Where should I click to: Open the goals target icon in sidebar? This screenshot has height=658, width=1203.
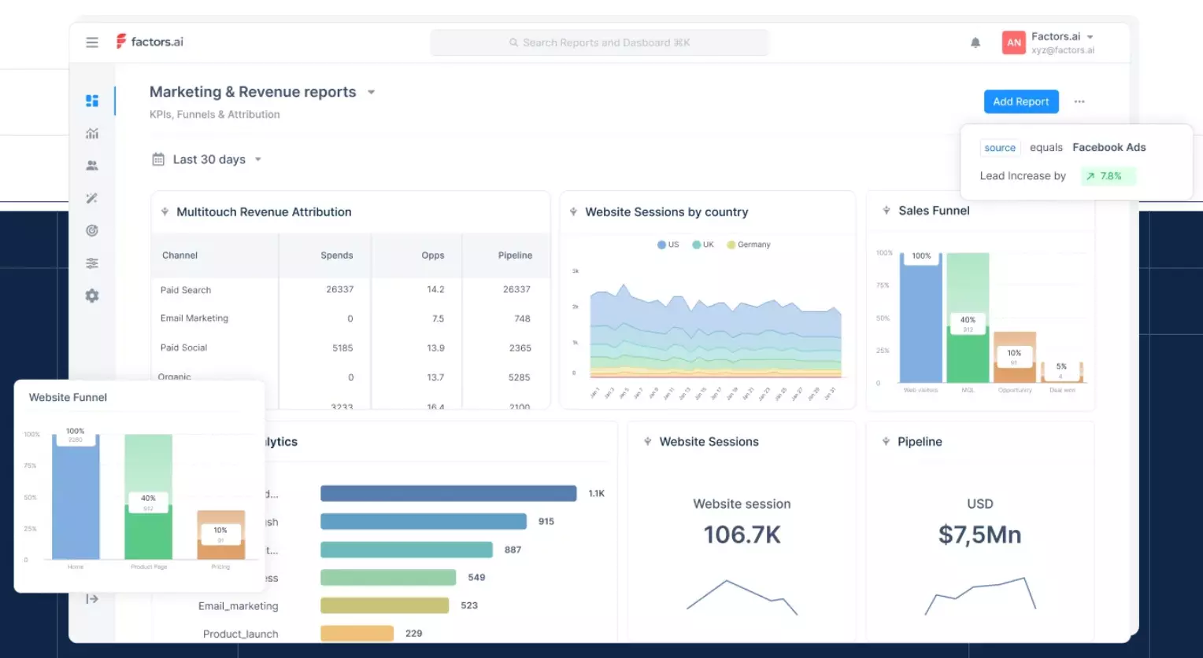(92, 230)
